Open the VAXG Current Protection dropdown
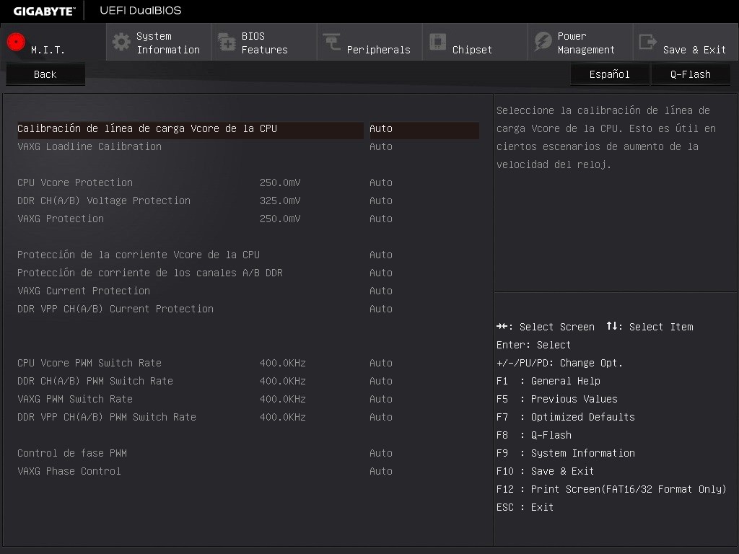Viewport: 739px width, 554px height. [381, 291]
